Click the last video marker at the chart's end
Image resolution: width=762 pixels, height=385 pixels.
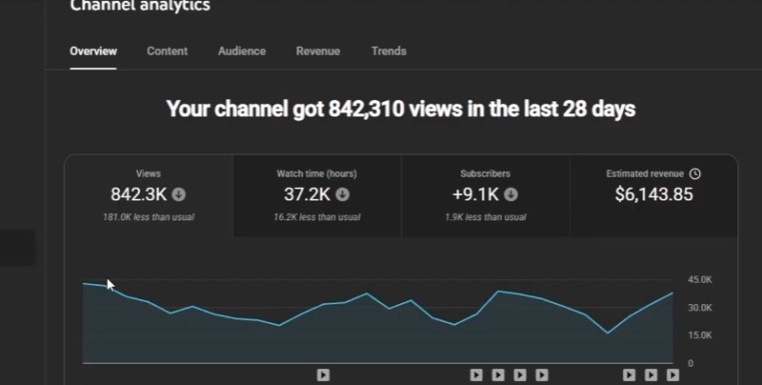(672, 375)
